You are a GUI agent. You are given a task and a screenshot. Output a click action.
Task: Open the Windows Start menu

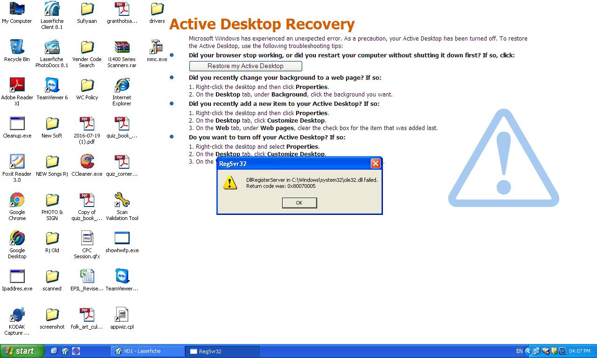[x=22, y=351]
